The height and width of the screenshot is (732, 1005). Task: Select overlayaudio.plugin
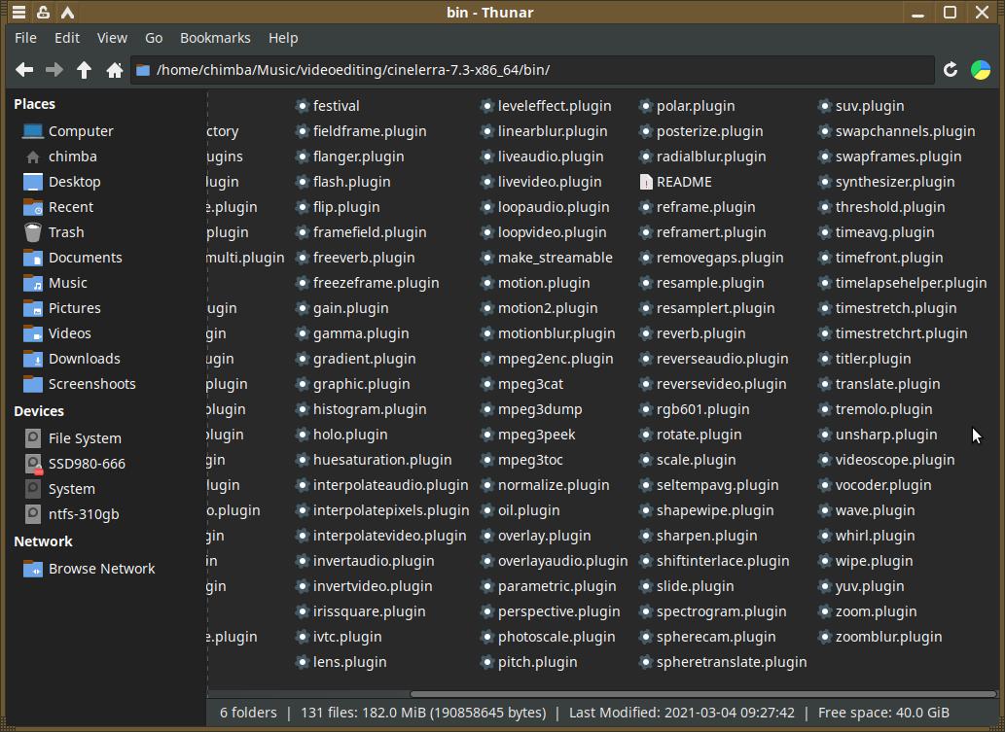point(555,561)
